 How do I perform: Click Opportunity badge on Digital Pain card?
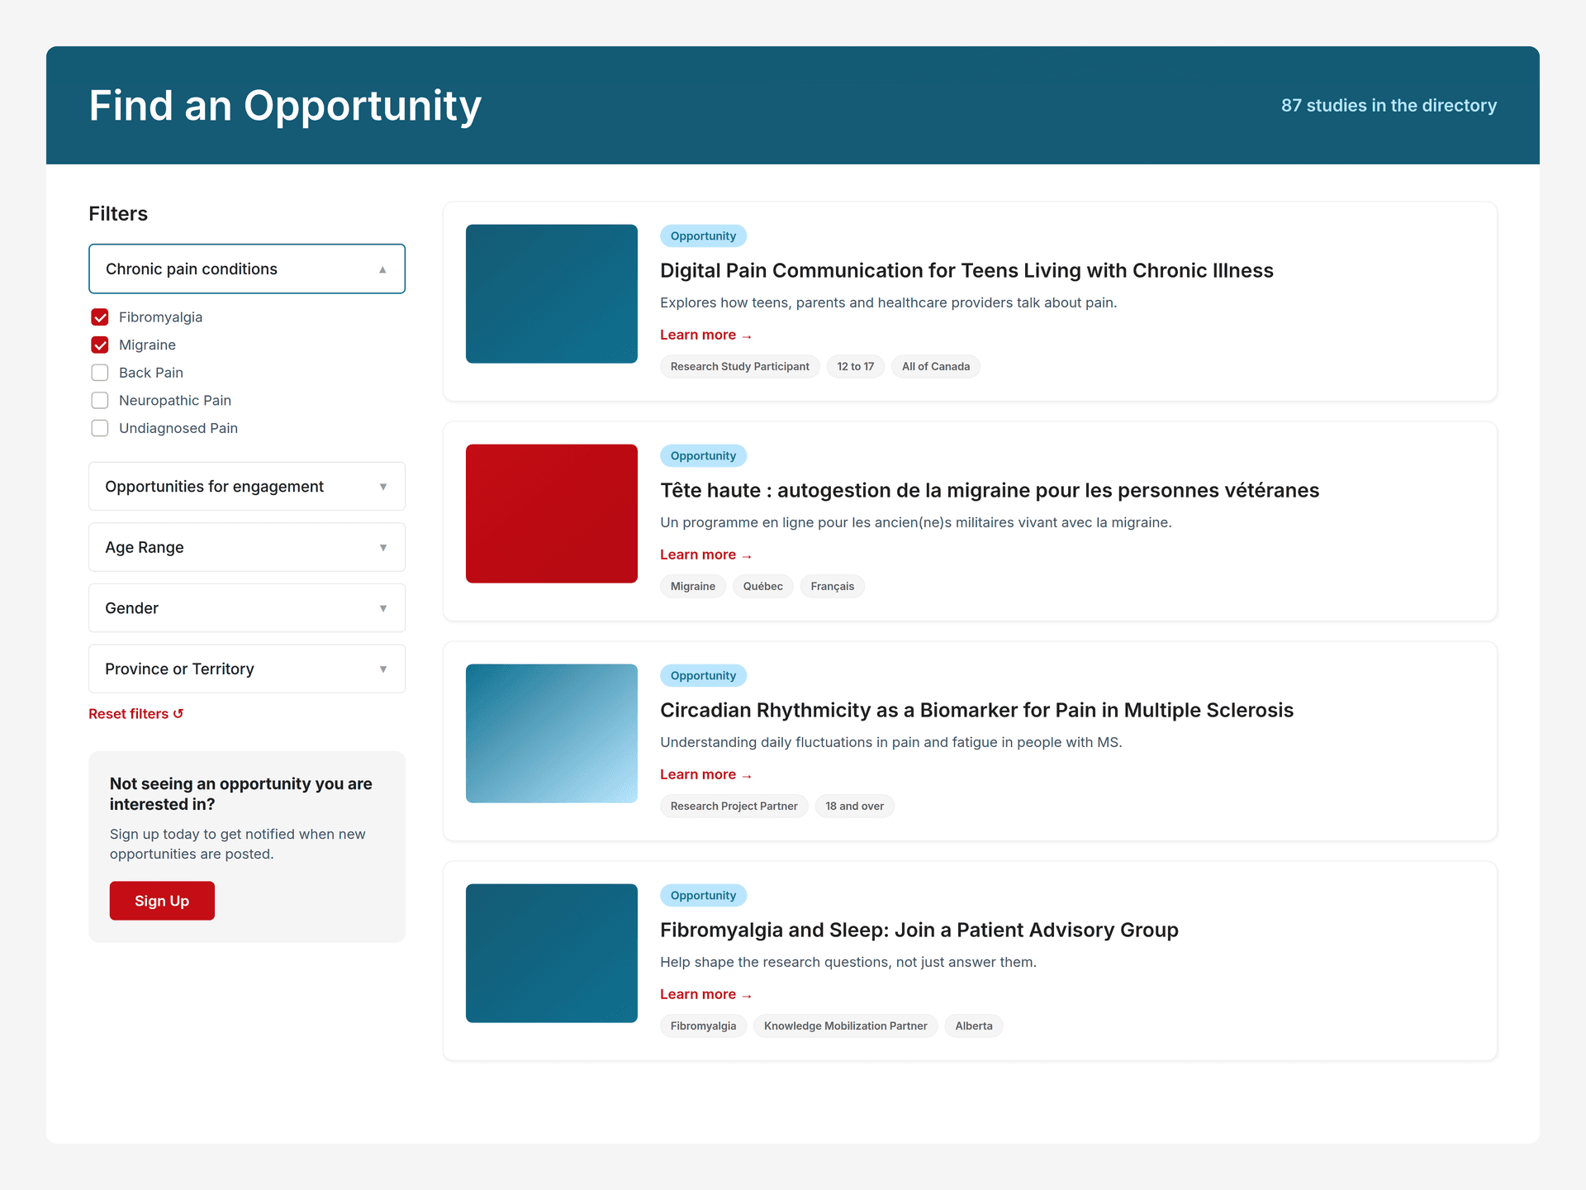[x=704, y=236]
